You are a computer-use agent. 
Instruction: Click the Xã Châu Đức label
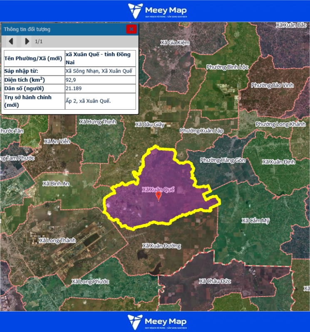215,281
